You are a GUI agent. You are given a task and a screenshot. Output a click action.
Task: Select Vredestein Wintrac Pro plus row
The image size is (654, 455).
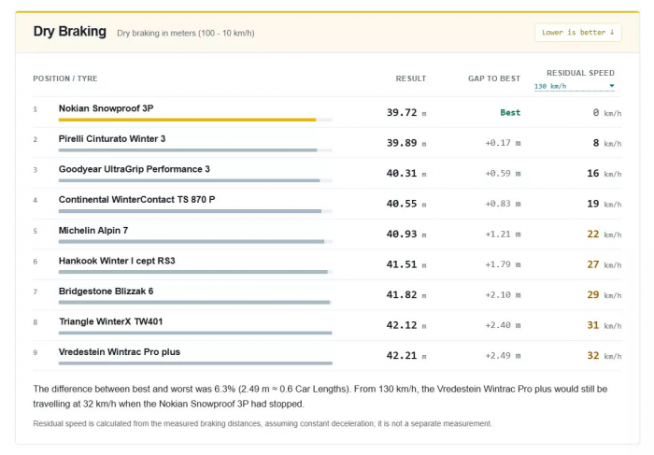(327, 356)
